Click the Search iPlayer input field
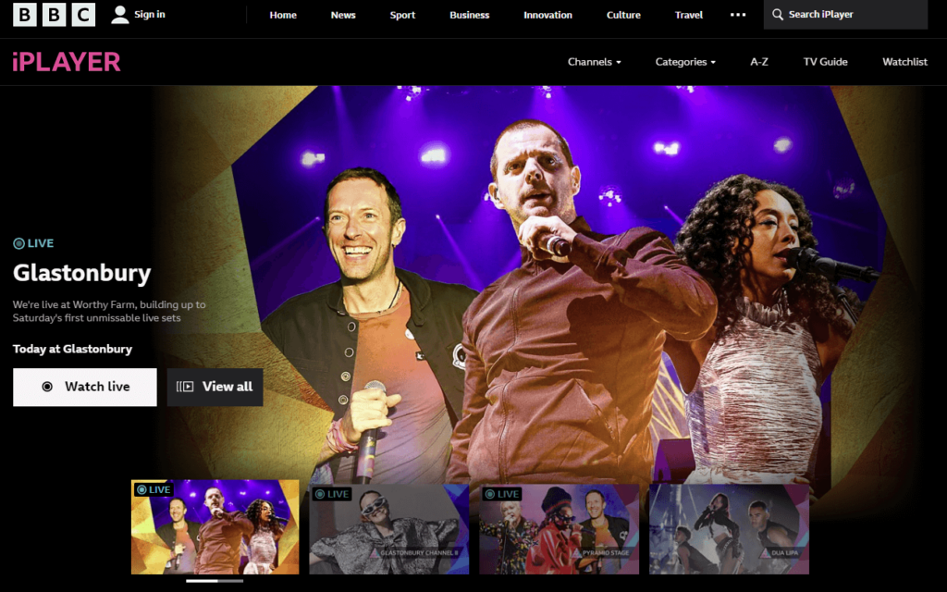Screen dimensions: 947x592 click(851, 15)
